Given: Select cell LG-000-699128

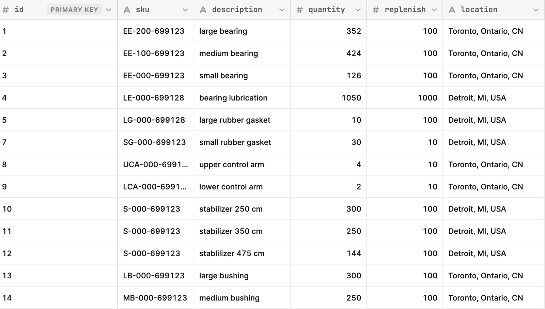Looking at the screenshot, I should 156,120.
